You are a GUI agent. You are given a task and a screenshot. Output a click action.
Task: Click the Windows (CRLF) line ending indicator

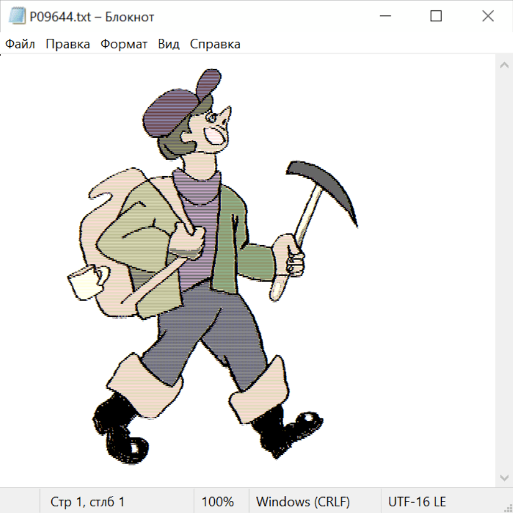(303, 502)
